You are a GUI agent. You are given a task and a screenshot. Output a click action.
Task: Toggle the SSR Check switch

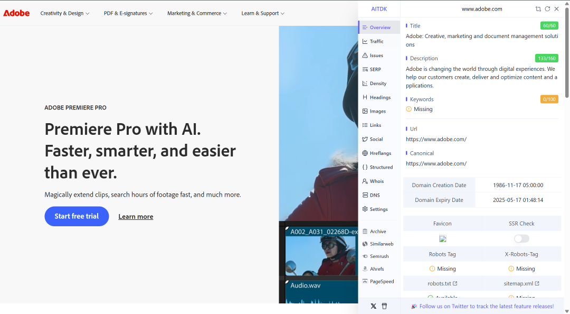pos(521,238)
